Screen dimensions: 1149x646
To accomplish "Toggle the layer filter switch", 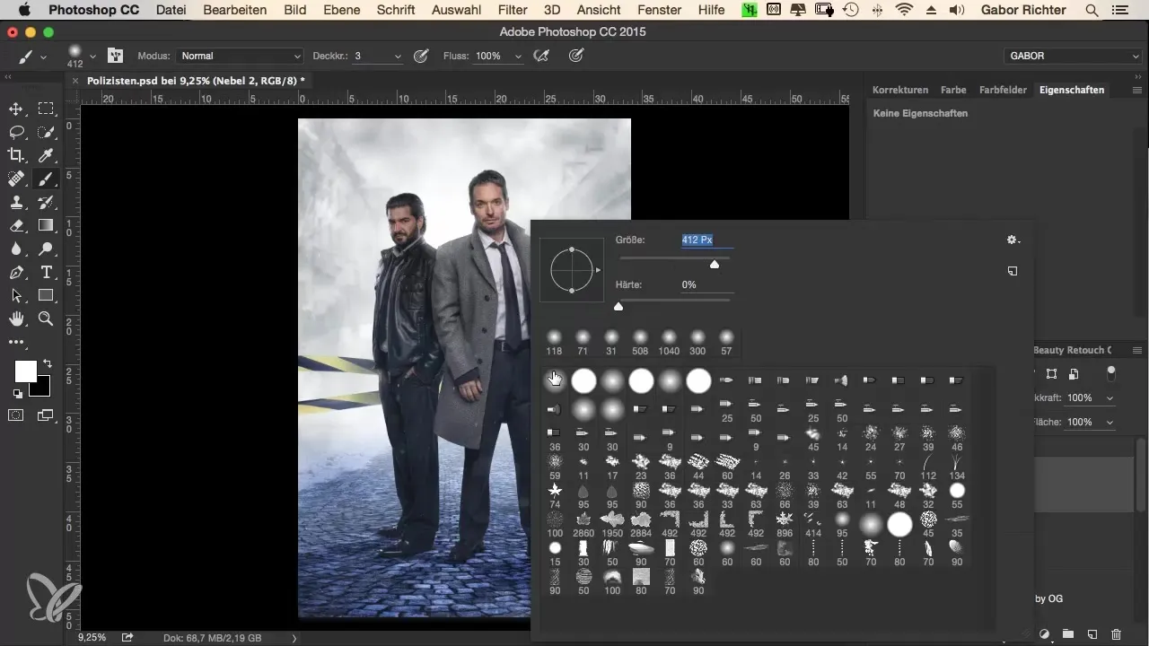I will point(1111,371).
